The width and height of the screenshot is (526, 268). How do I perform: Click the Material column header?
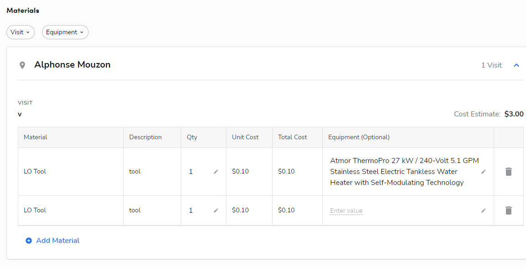(x=35, y=137)
